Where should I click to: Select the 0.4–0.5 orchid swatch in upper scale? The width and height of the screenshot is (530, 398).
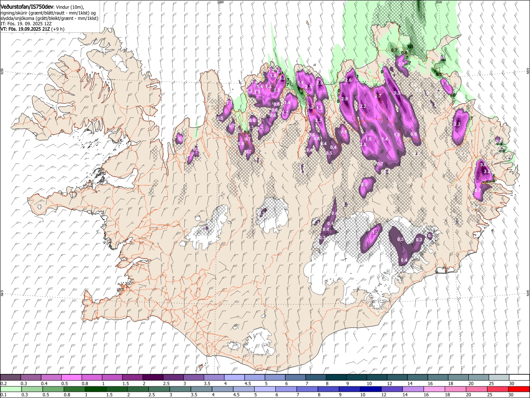pyautogui.click(x=51, y=377)
